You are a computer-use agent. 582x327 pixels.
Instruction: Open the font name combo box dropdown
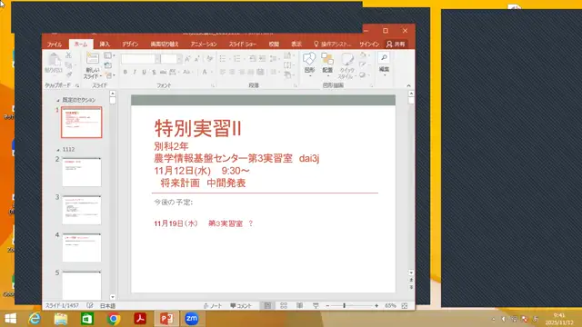click(157, 58)
